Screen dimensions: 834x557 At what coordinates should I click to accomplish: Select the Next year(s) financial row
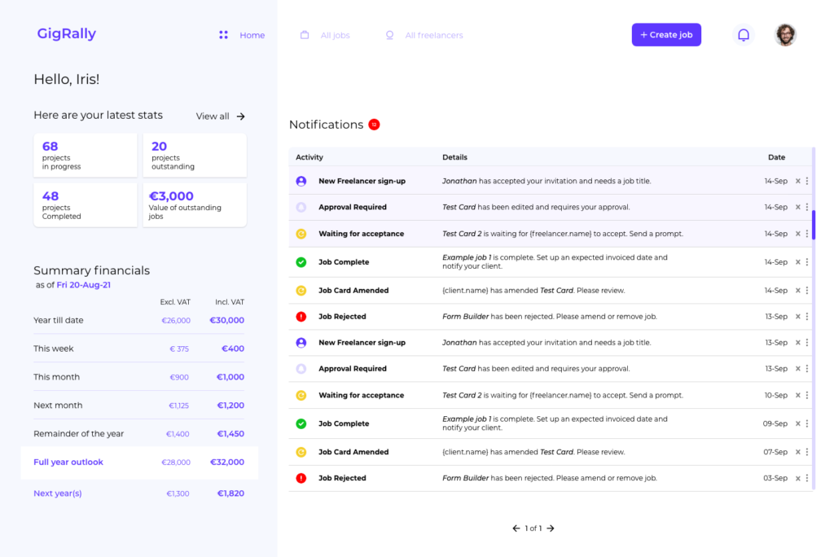coord(138,493)
